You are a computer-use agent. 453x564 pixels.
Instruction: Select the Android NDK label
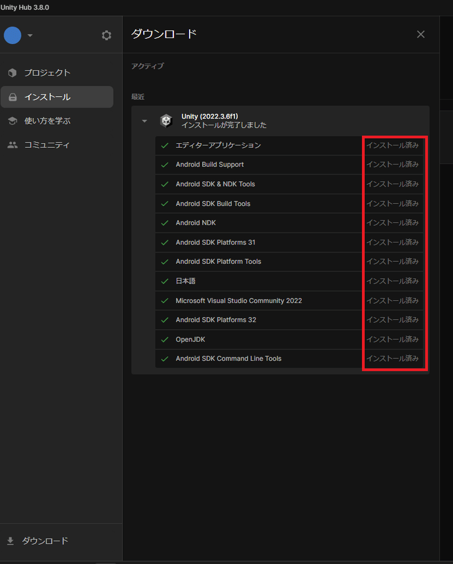(x=196, y=223)
